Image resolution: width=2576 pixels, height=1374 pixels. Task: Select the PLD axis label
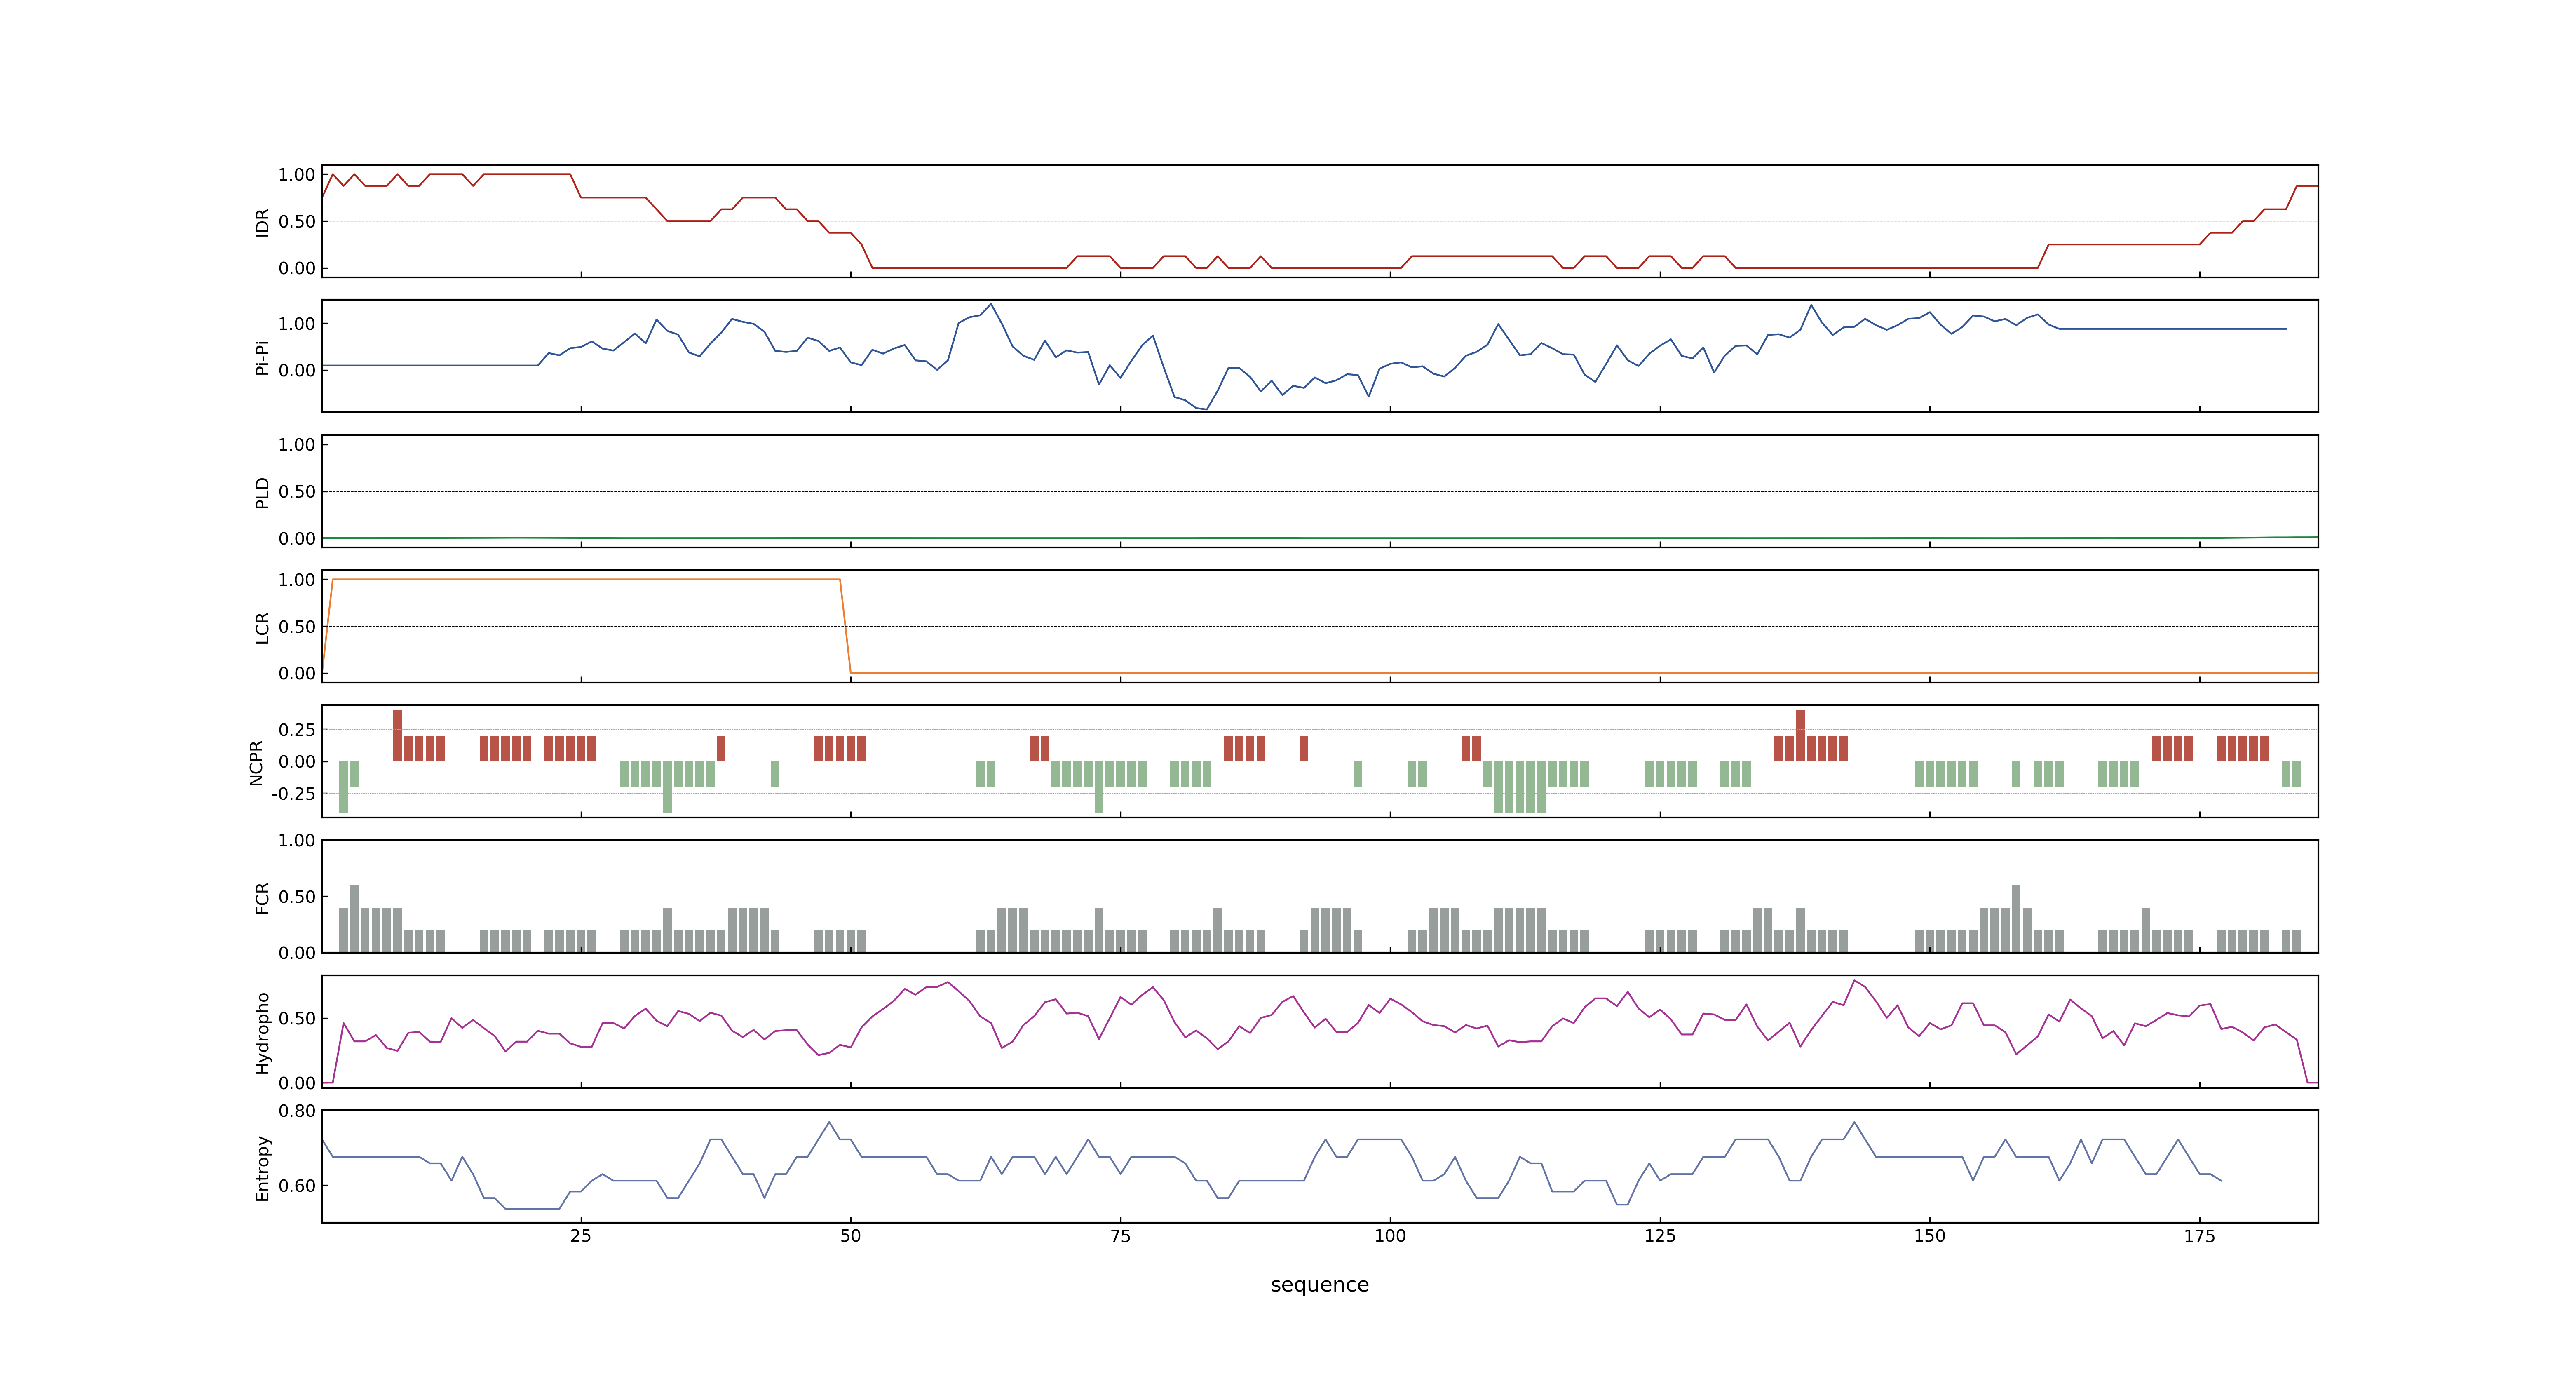pos(262,492)
